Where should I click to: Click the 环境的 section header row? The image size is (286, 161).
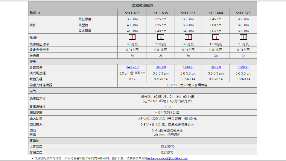(143, 141)
